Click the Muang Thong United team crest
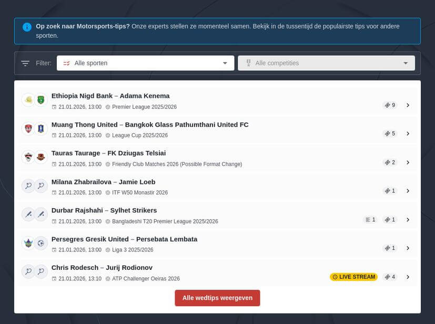The width and height of the screenshot is (435, 324). pyautogui.click(x=28, y=128)
